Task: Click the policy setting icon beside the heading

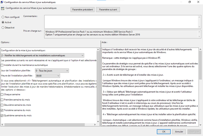Action: [x=2, y=9]
